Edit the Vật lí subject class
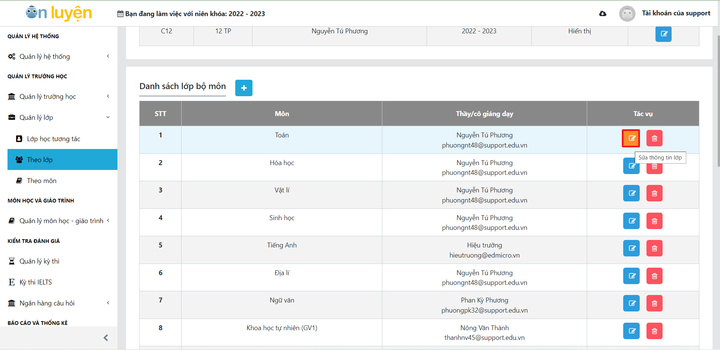Image resolution: width=720 pixels, height=350 pixels. 631,193
